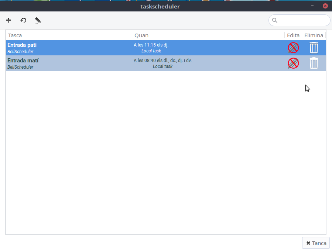Click the disabled edit icon for Entrada pati
Image resolution: width=332 pixels, height=251 pixels.
click(x=293, y=48)
